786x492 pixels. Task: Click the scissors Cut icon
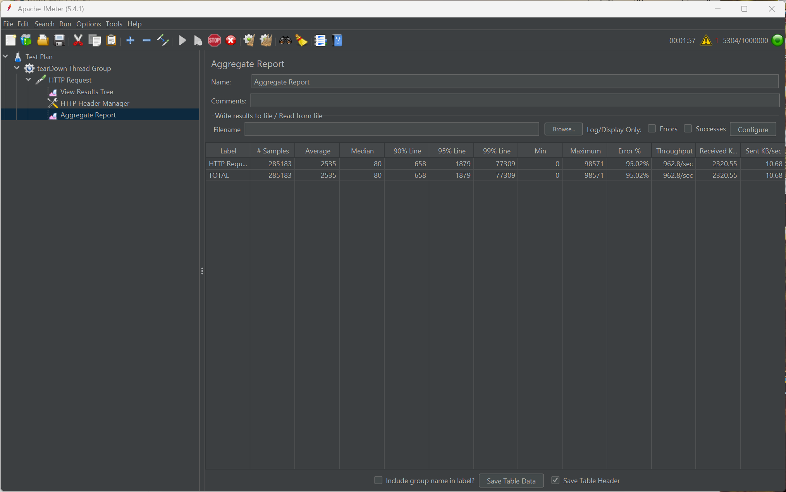coord(78,40)
